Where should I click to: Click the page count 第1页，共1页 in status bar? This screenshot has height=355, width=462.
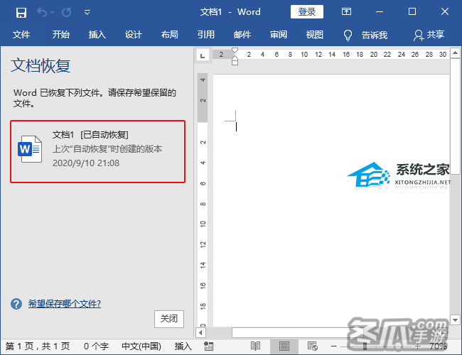[x=38, y=346]
